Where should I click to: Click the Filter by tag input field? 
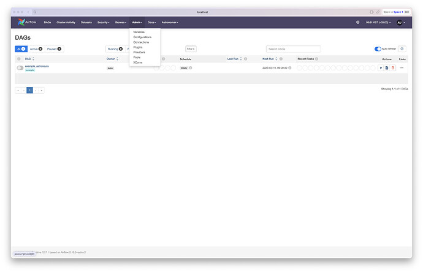click(x=191, y=49)
